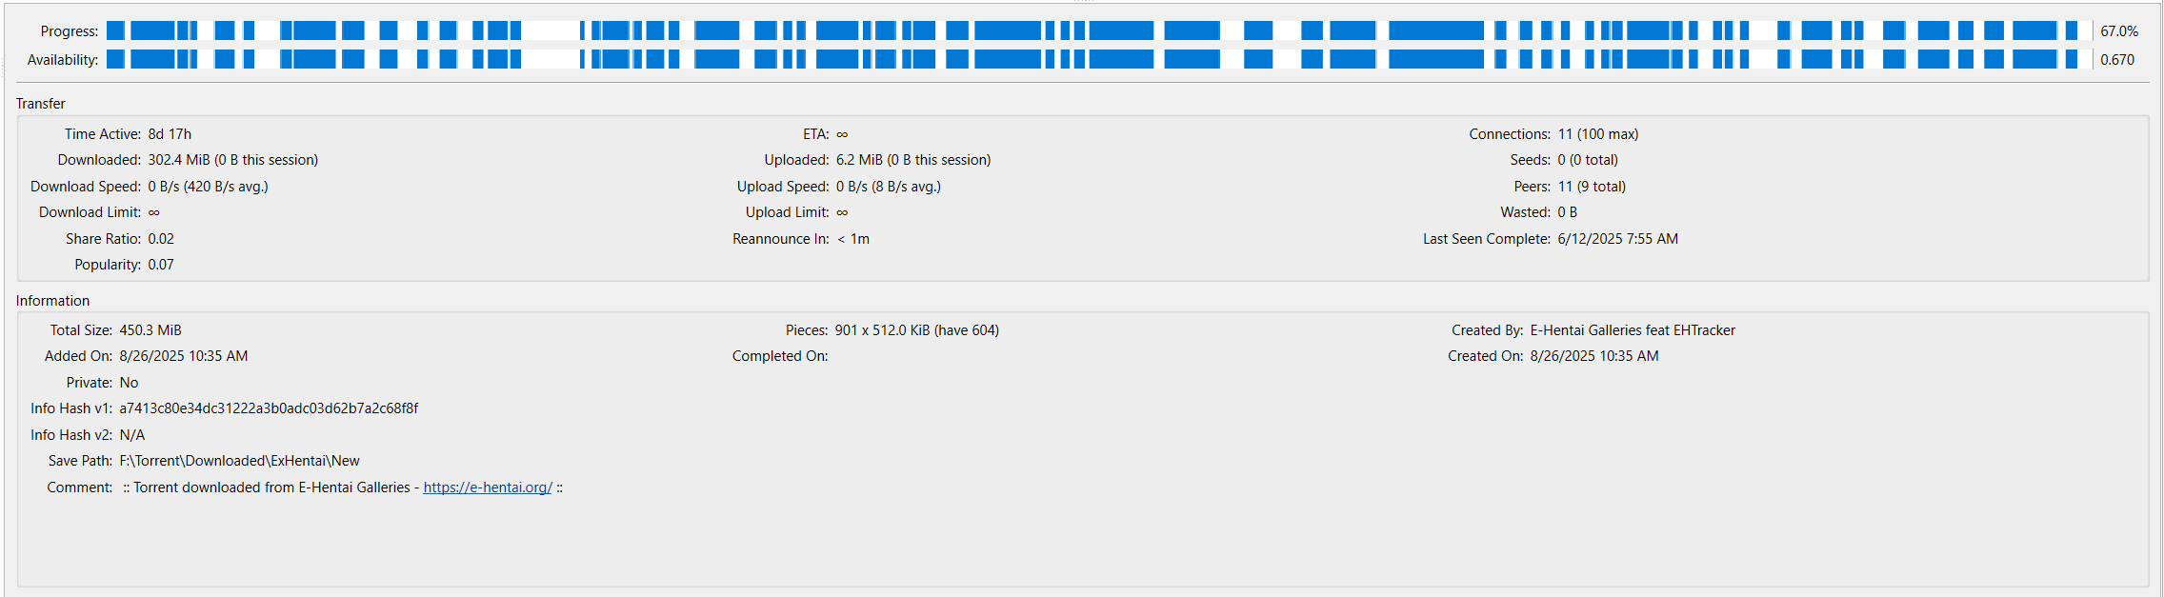2164x597 pixels.
Task: Select the 67.0% progress percentage value
Action: pos(2119,31)
